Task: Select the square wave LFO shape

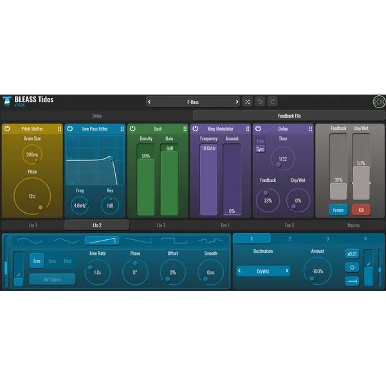Action: tap(174, 241)
